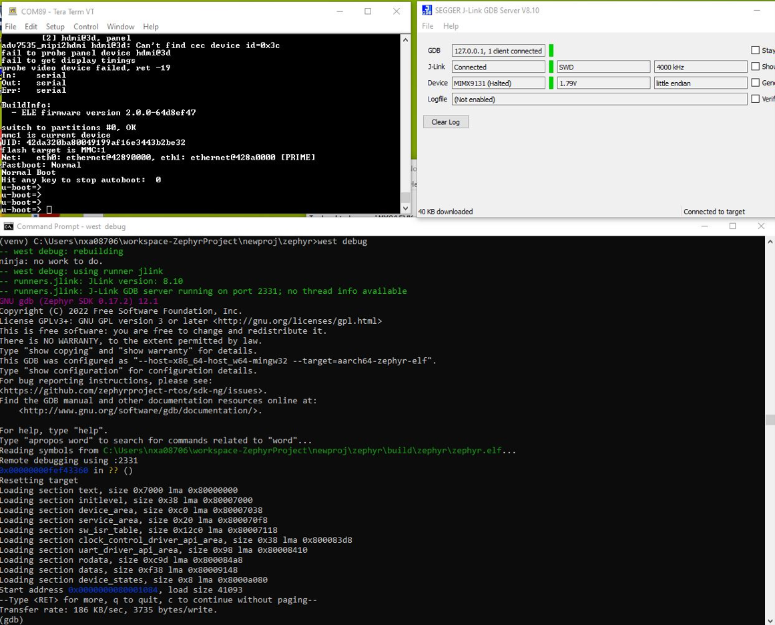This screenshot has height=625, width=775.
Task: Toggle the 'Gen' checkbox in J-Link GDB Server
Action: coord(755,83)
